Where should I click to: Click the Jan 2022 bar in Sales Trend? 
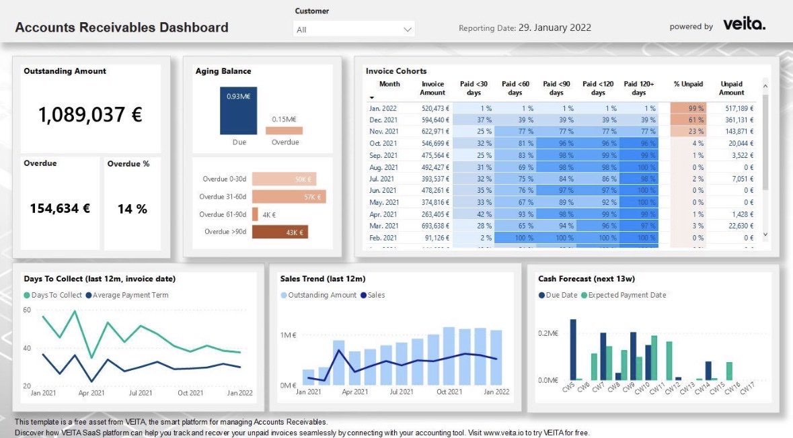[x=496, y=357]
